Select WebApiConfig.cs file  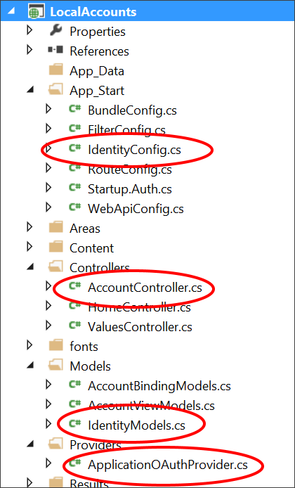136,209
